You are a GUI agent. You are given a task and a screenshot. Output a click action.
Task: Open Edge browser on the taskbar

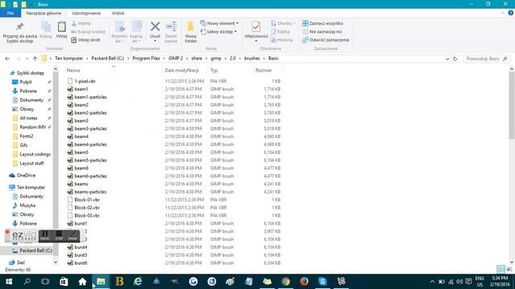tap(138, 282)
